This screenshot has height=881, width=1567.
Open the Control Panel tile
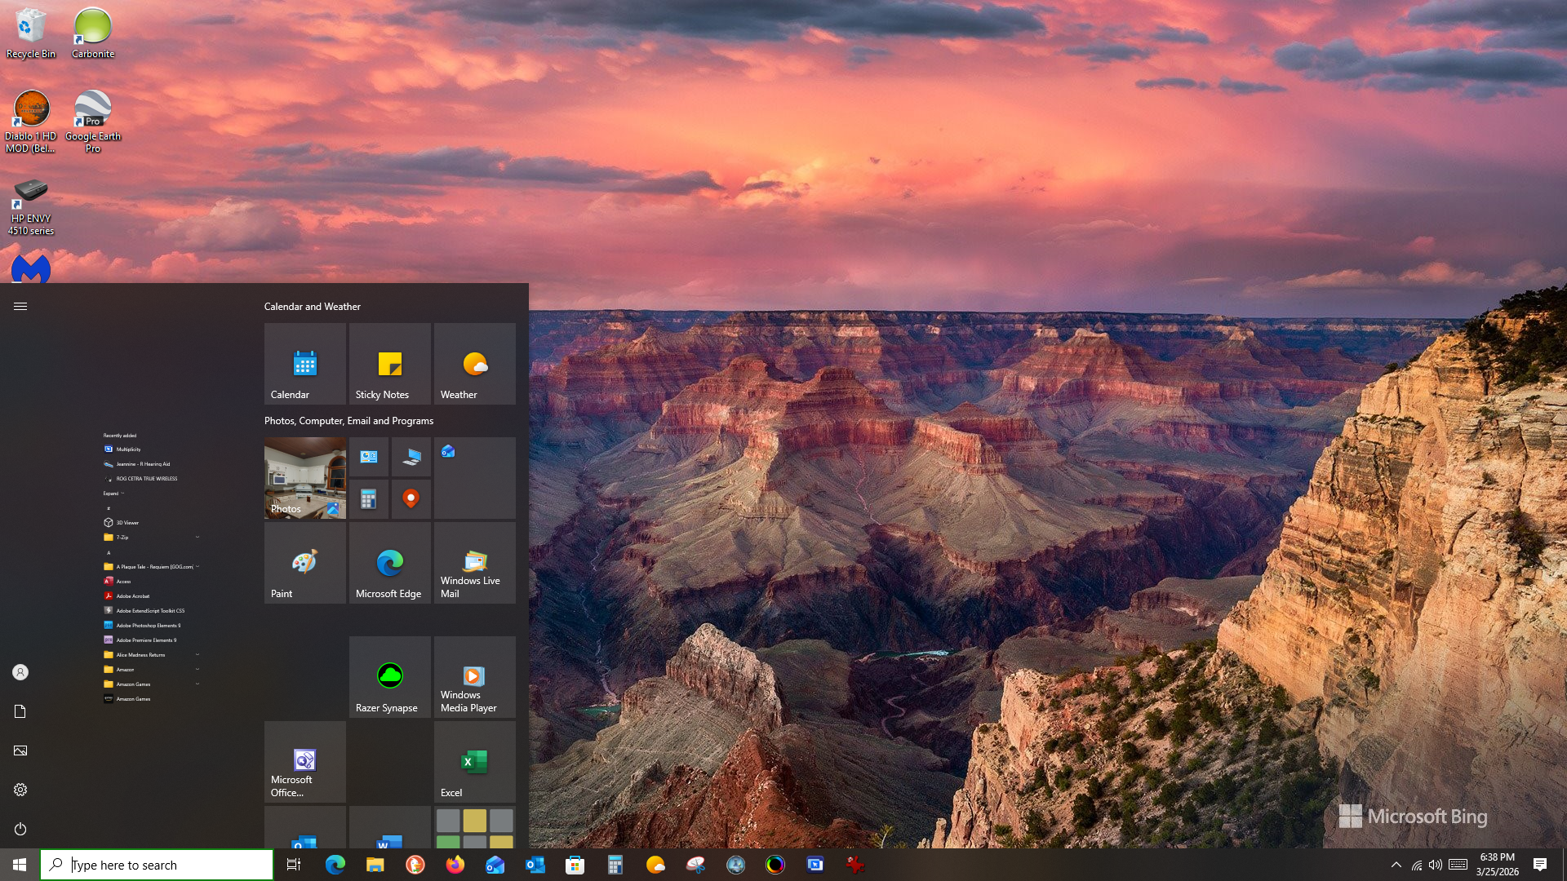pyautogui.click(x=369, y=457)
